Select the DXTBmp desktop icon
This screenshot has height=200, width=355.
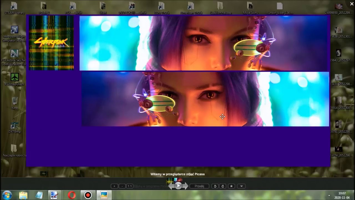click(x=15, y=127)
